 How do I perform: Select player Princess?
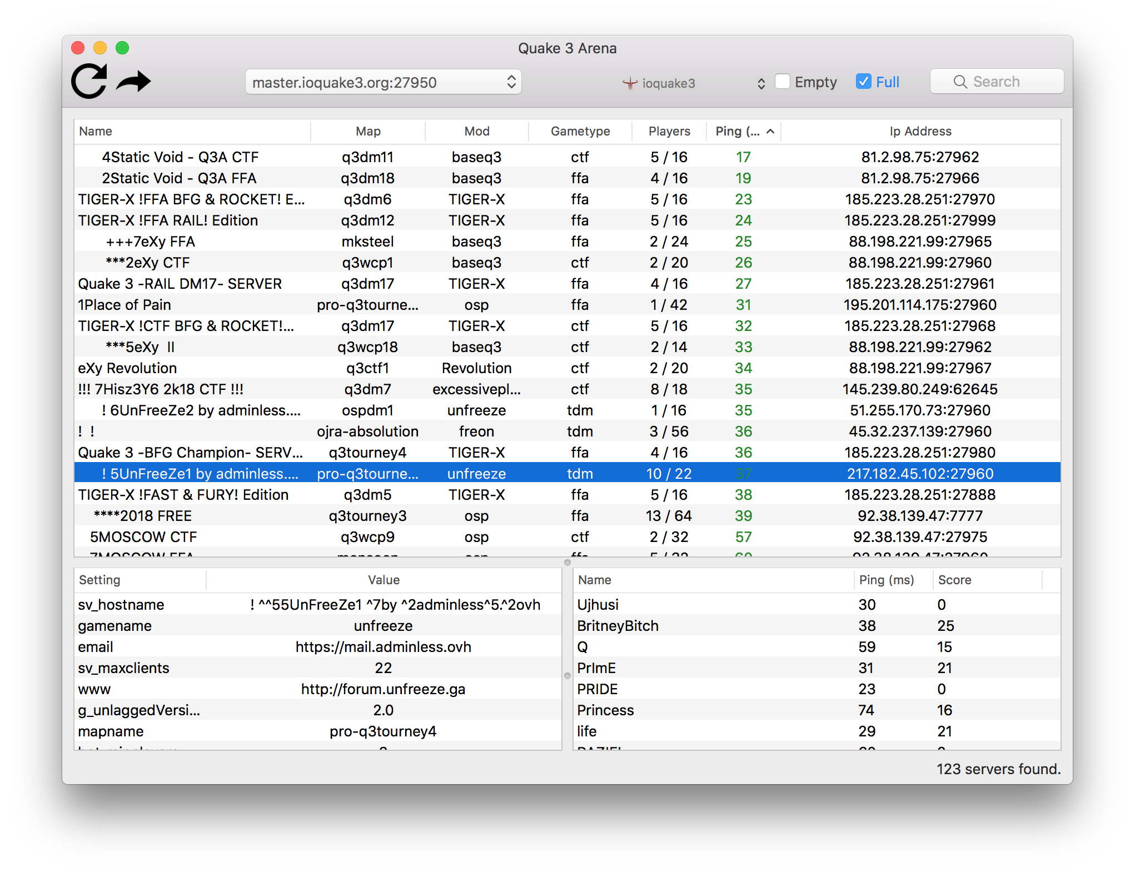(817, 710)
